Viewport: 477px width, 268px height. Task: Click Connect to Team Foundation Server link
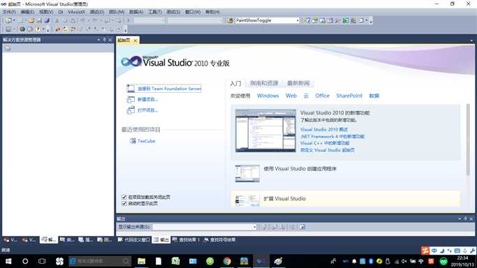[x=170, y=89]
